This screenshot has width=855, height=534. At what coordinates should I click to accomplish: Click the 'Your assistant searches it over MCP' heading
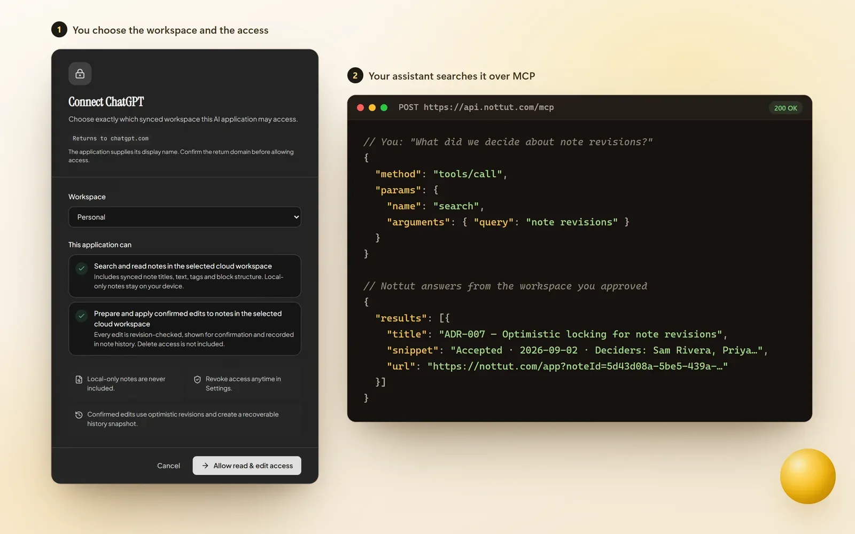coord(452,76)
